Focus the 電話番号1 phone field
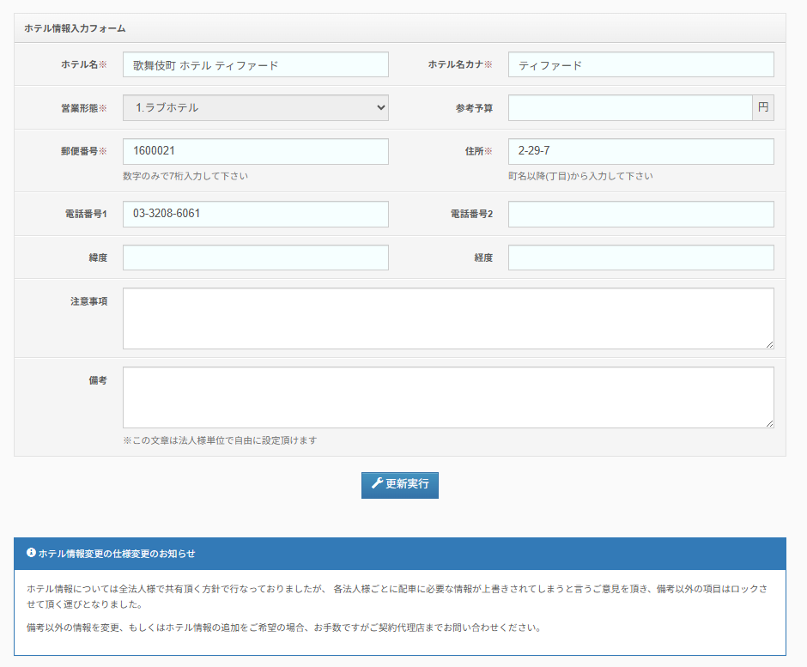Screen dimensions: 807x667 tap(255, 214)
